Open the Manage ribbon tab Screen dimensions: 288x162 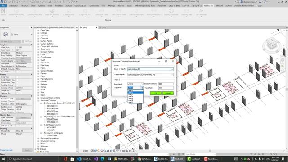(x=112, y=6)
